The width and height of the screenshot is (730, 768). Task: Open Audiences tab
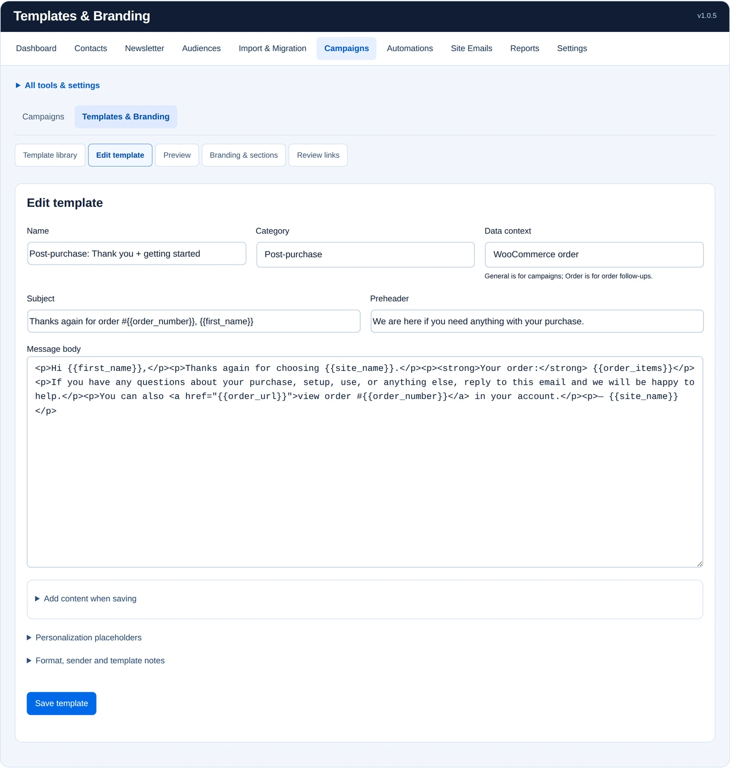(x=202, y=49)
